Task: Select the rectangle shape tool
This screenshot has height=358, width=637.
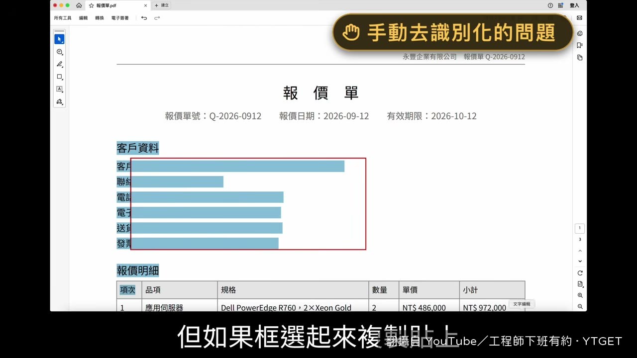Action: (60, 77)
